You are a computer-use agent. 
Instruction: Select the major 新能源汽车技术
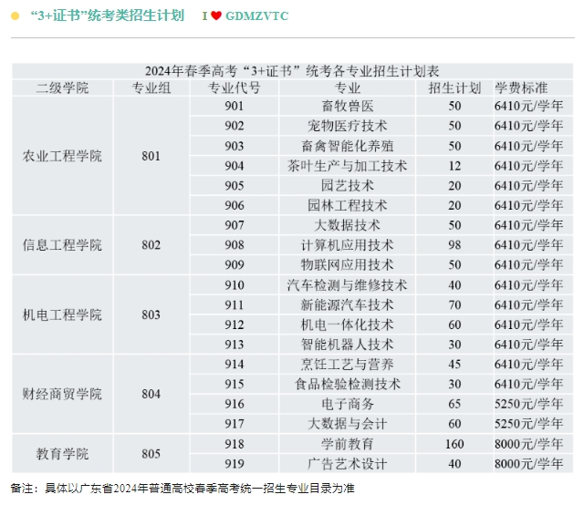348,304
